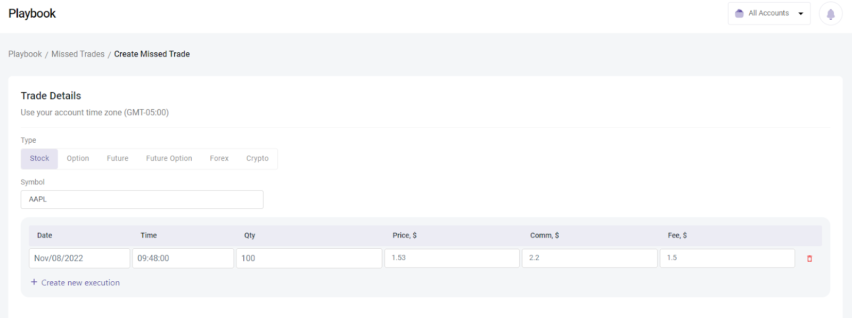Click Create new execution link
This screenshot has width=852, height=318.
(x=80, y=283)
